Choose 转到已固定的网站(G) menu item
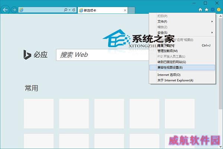The height and width of the screenshot is (149, 223). click(182, 62)
